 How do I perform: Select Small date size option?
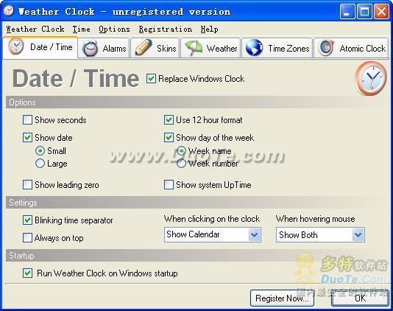40,151
